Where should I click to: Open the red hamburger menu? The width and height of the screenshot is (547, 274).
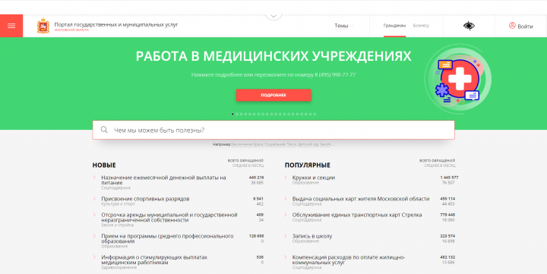11,26
